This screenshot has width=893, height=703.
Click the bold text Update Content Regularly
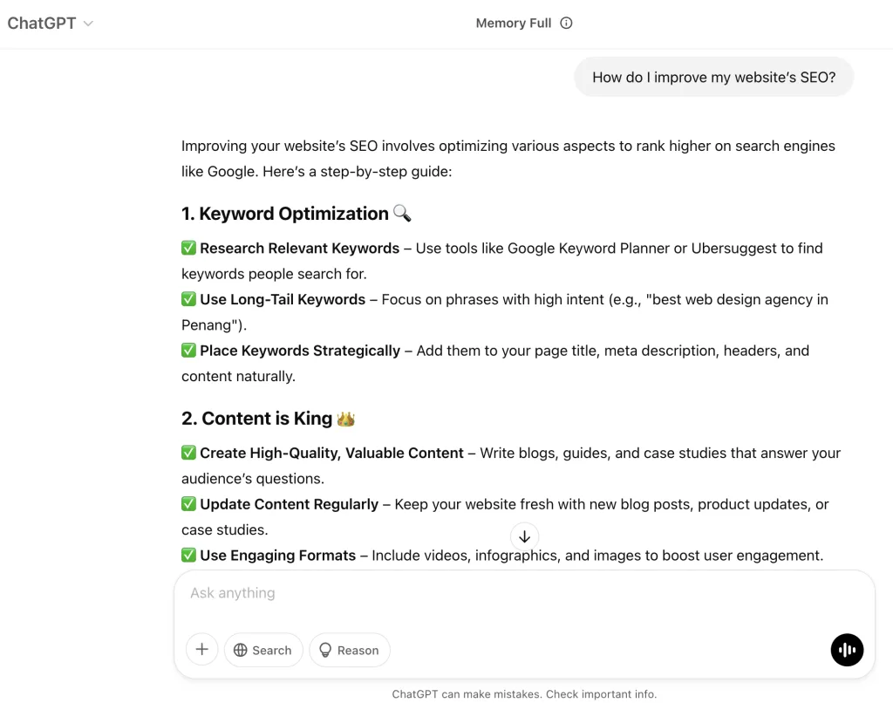290,505
